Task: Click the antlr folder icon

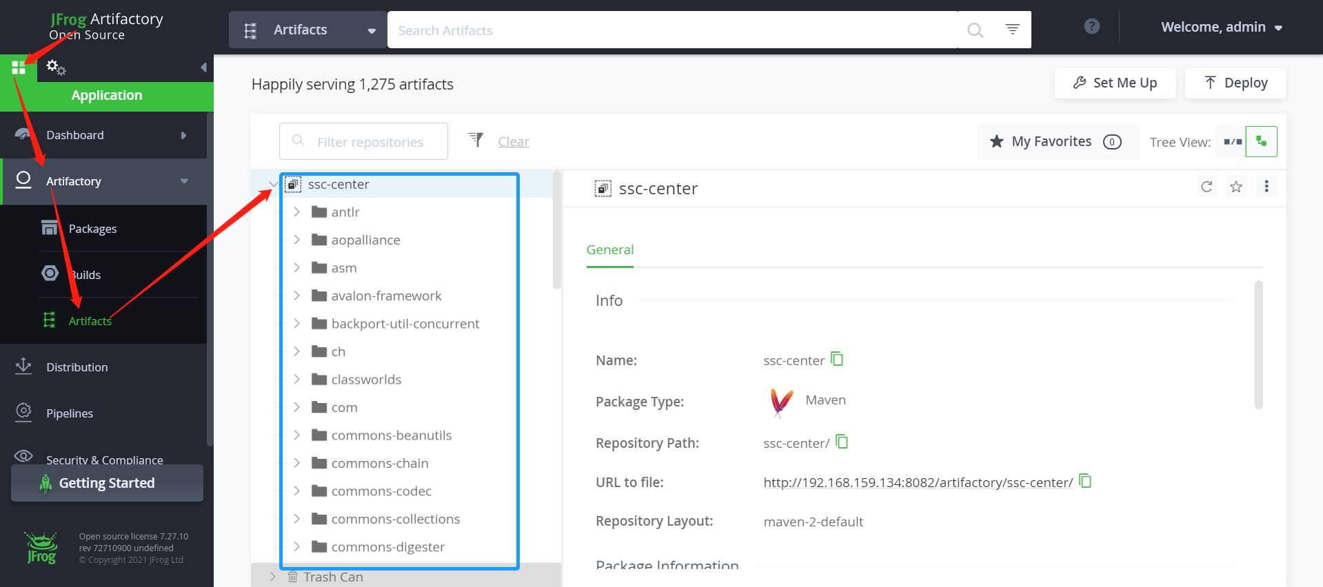Action: [x=319, y=212]
